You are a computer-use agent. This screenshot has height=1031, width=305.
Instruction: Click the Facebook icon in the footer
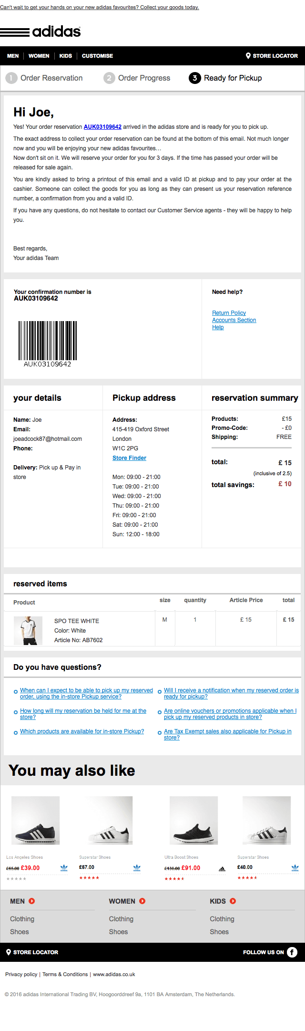(292, 952)
